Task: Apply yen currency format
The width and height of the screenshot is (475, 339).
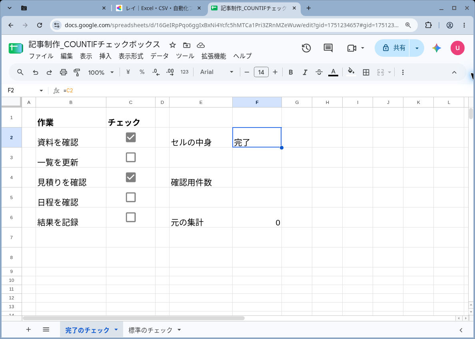Action: click(x=128, y=72)
